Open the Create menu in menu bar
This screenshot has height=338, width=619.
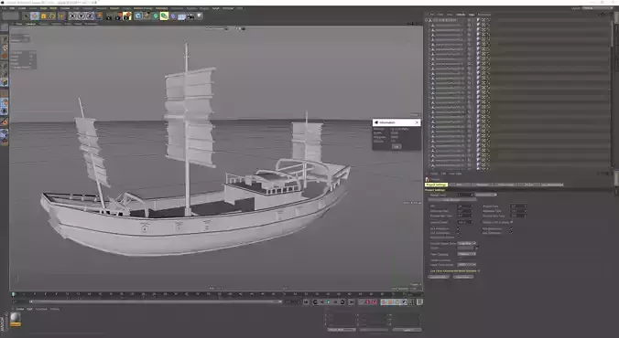(22, 8)
